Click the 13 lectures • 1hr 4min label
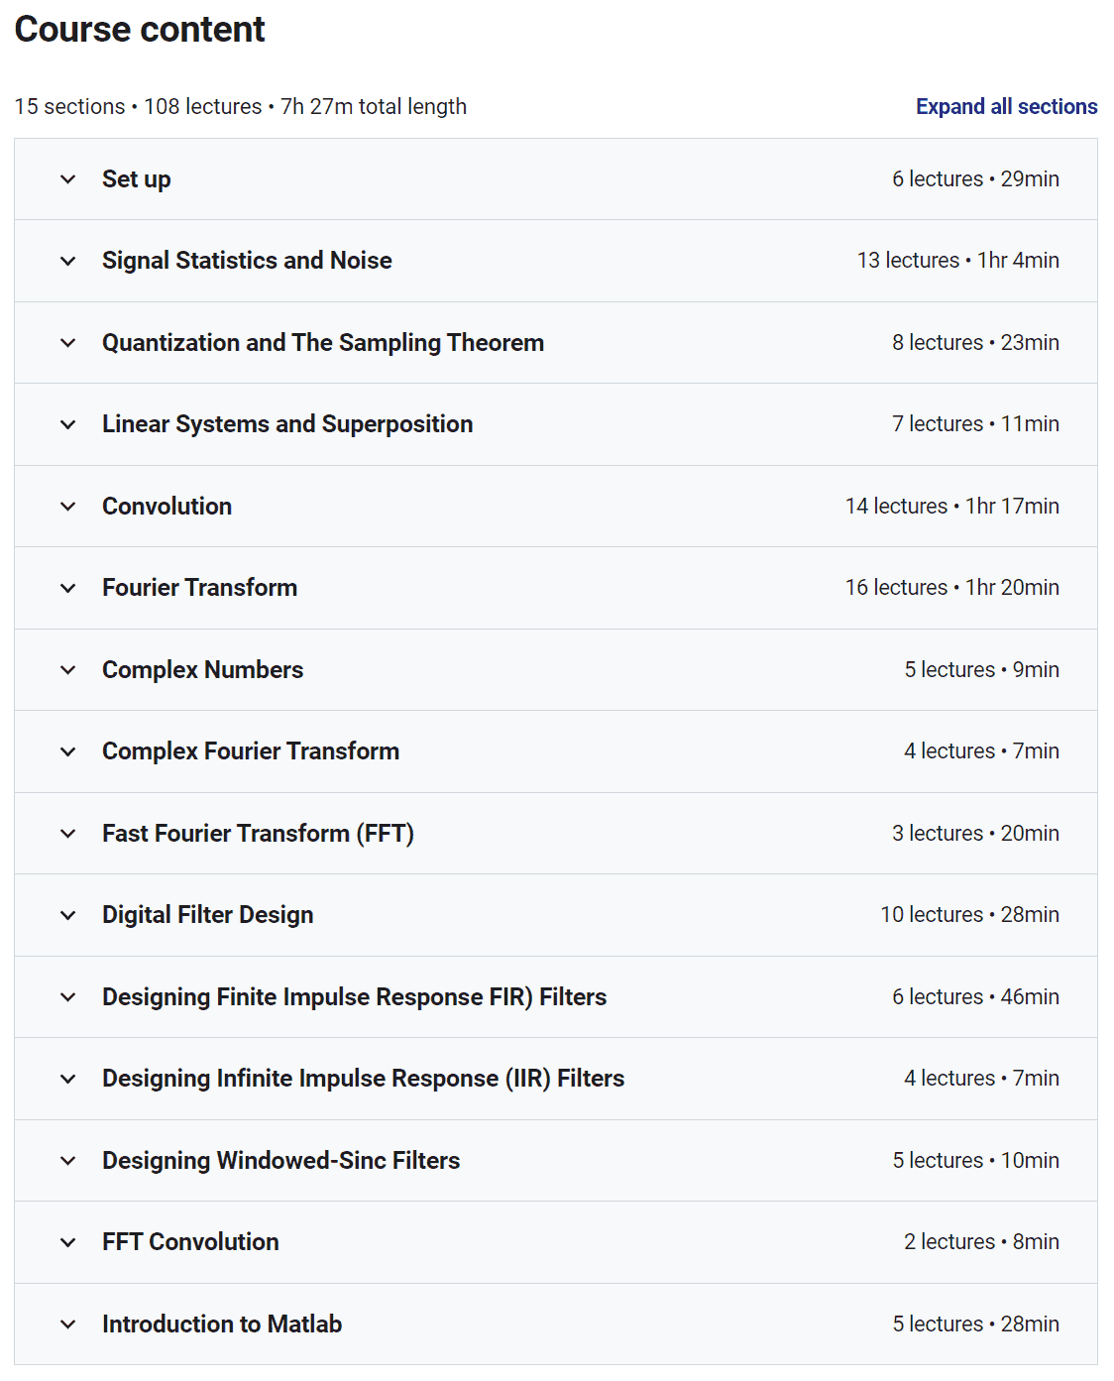Viewport: 1114px width, 1381px height. (957, 261)
